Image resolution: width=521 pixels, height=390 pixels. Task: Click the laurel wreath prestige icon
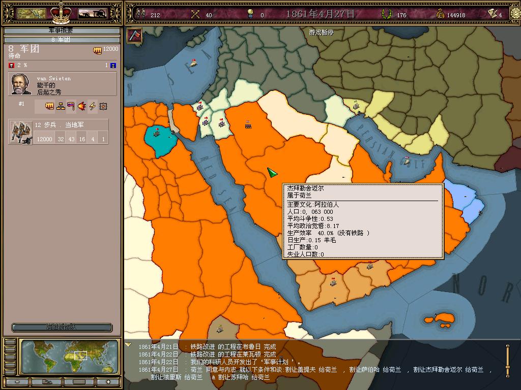(386, 14)
